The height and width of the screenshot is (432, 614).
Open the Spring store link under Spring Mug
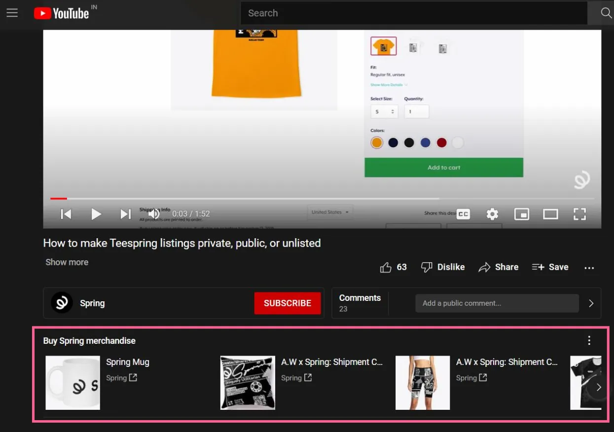[122, 378]
